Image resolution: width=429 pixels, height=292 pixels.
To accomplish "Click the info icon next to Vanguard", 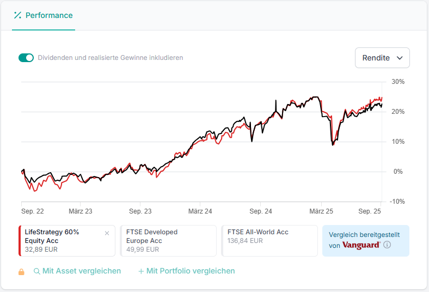I will coord(387,245).
